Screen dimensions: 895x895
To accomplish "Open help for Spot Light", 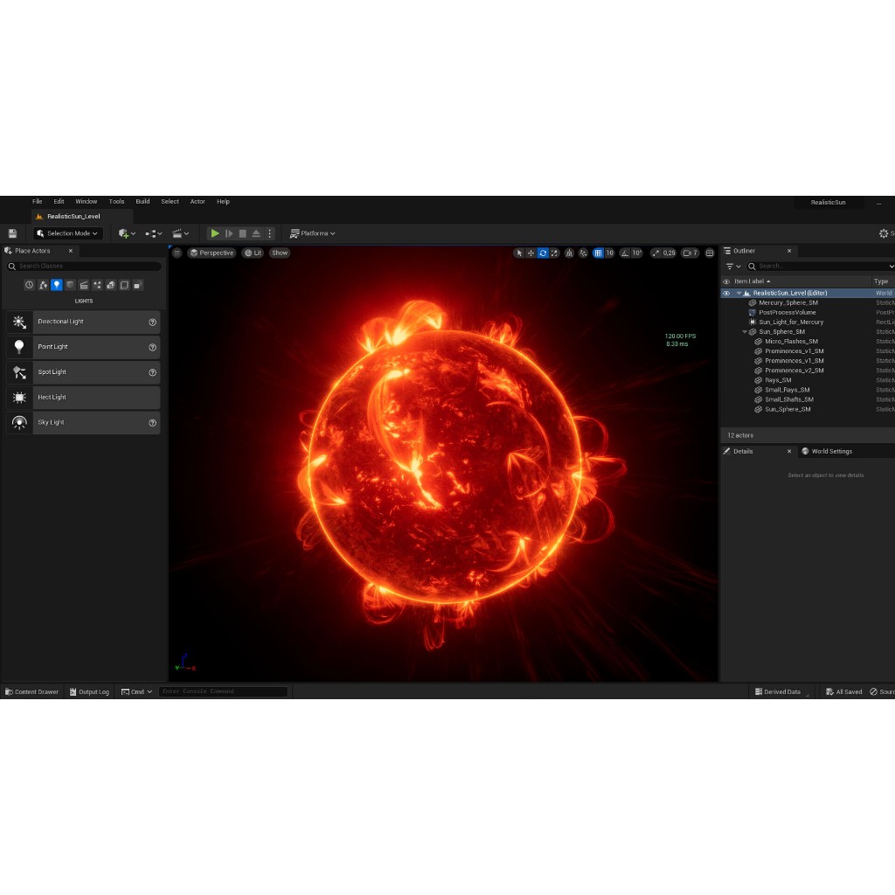I will (152, 372).
